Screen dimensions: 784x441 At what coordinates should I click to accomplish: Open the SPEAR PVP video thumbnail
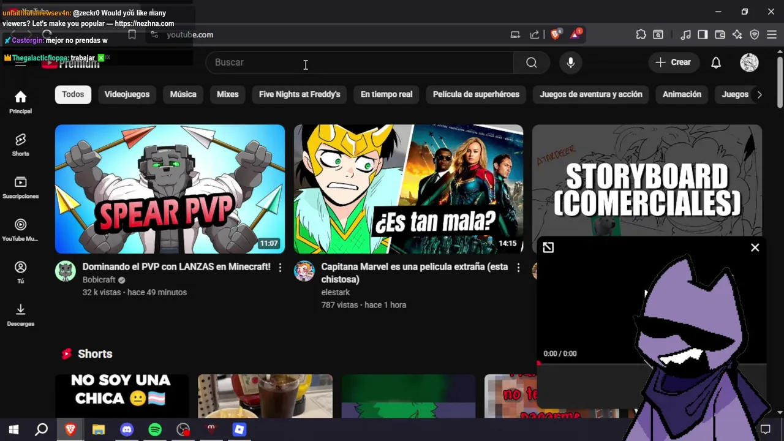click(170, 189)
